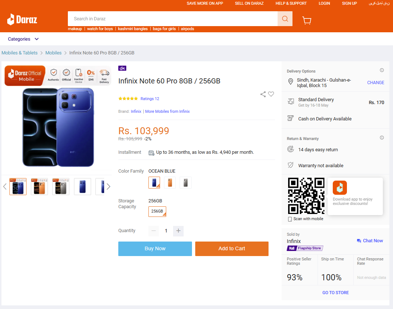Expand the Categories dropdown
The width and height of the screenshot is (393, 309).
pyautogui.click(x=23, y=39)
